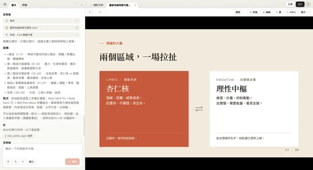Open the 100% zoom control
Image resolution: width=313 pixels, height=170 pixels.
pyautogui.click(x=291, y=12)
